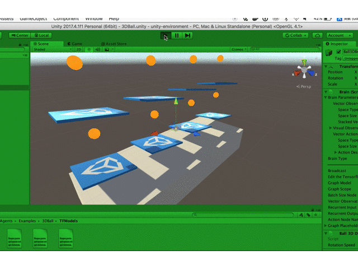
Task: Toggle scene lighting sun icon
Action: point(89,49)
